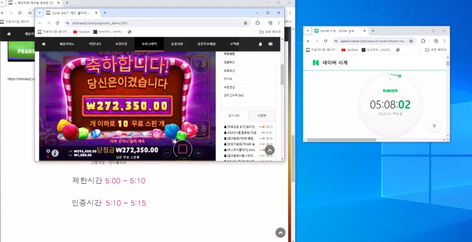Go forward in Candy Blitz window

(x=48, y=23)
